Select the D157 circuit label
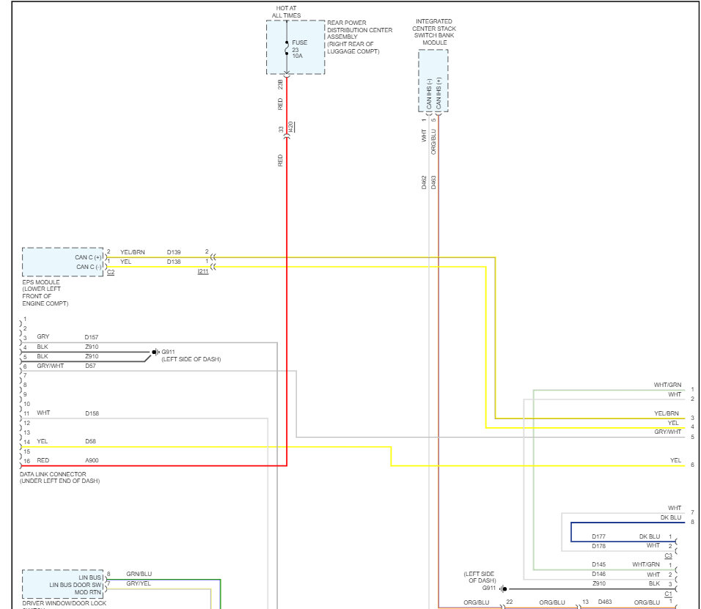The height and width of the screenshot is (609, 701). tap(91, 337)
